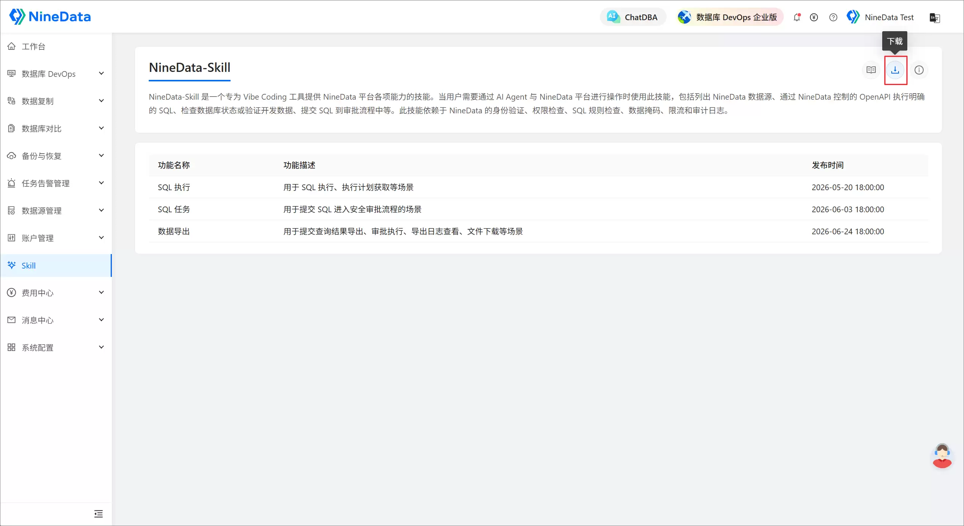The width and height of the screenshot is (964, 526).
Task: Open ChatDBA assistant button
Action: (633, 17)
